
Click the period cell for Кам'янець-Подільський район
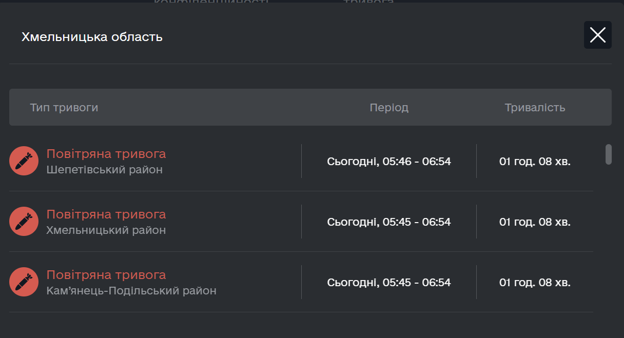click(389, 283)
